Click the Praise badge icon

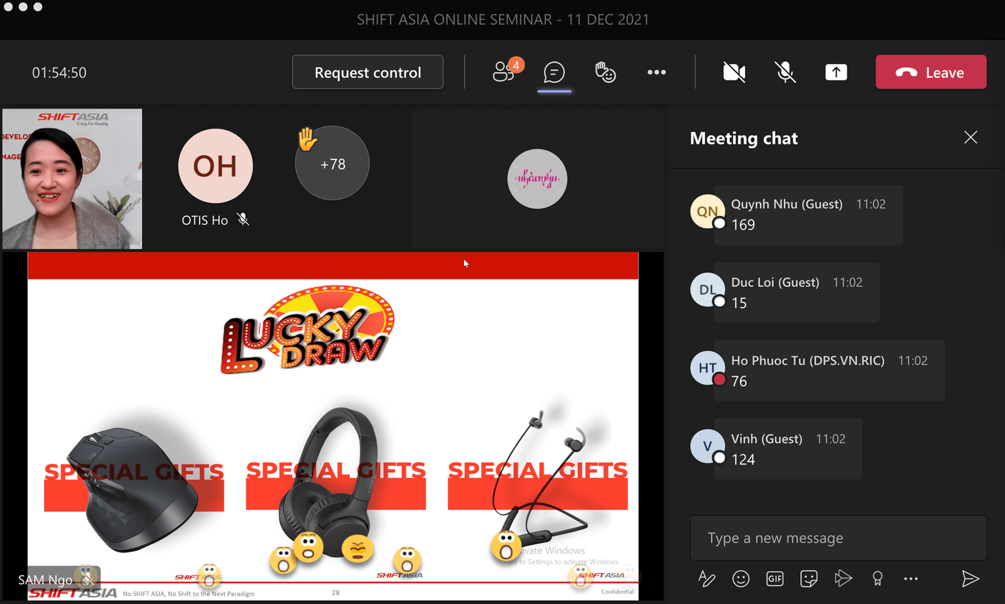[877, 579]
